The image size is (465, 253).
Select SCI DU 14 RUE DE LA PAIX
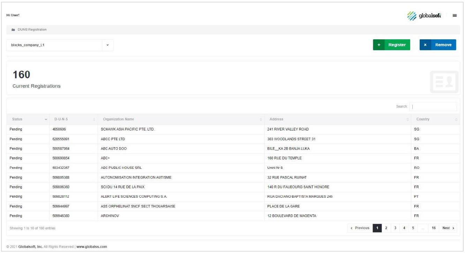tap(122, 187)
